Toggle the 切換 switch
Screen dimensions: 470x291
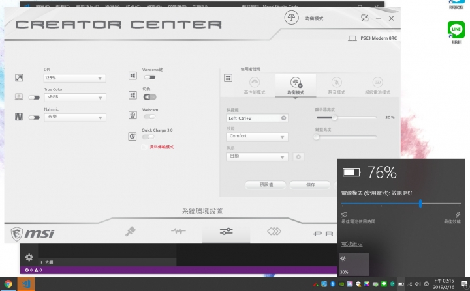(x=149, y=97)
